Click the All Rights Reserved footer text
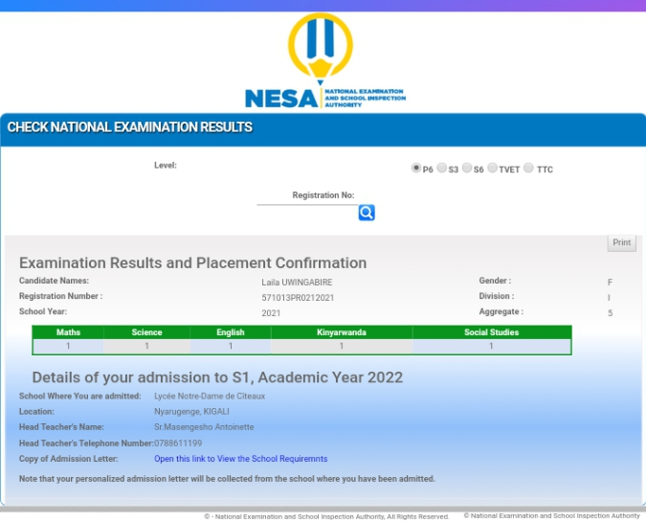Screen dimensions: 646x523 326,516
